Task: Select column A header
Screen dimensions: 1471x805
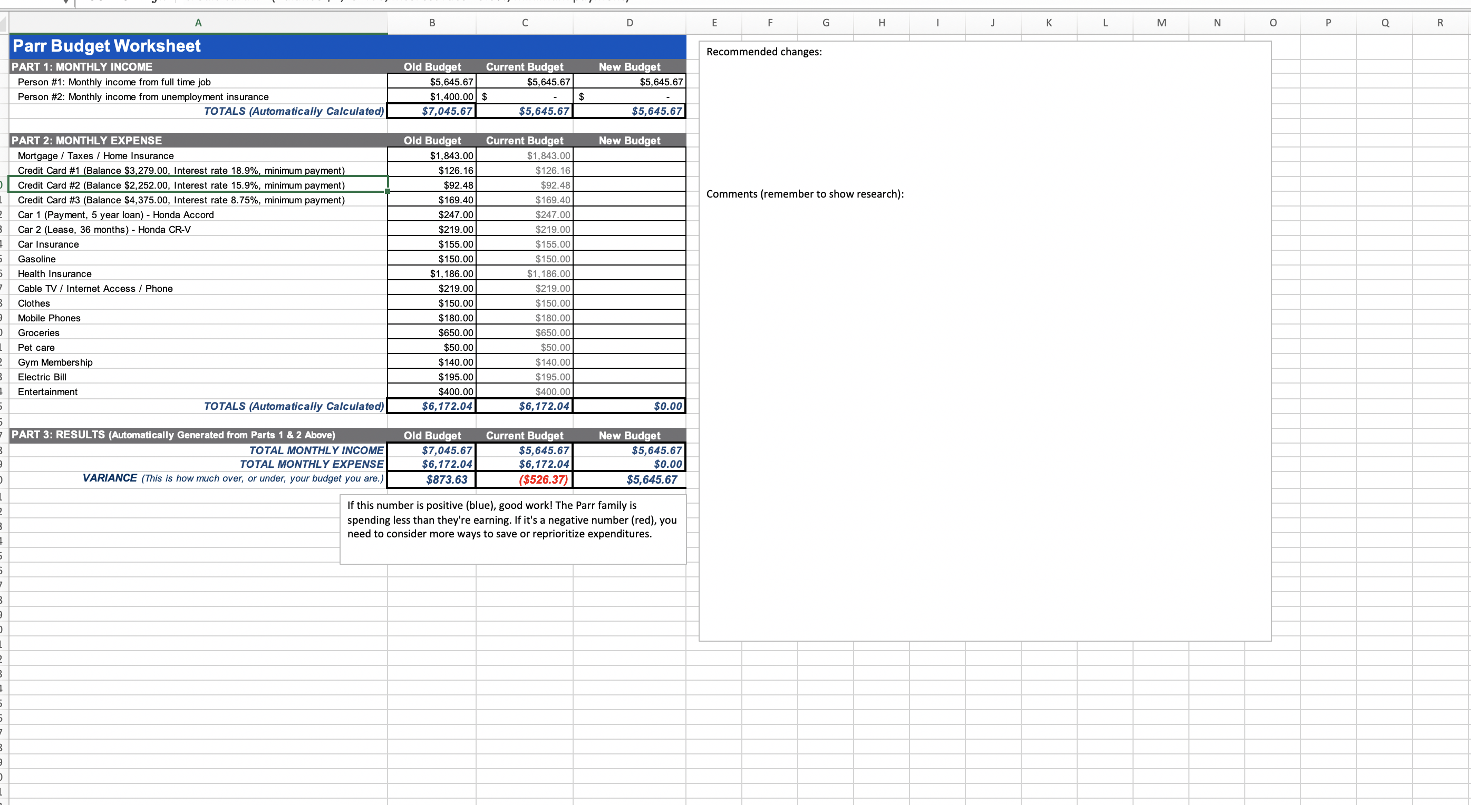Action: coord(198,23)
